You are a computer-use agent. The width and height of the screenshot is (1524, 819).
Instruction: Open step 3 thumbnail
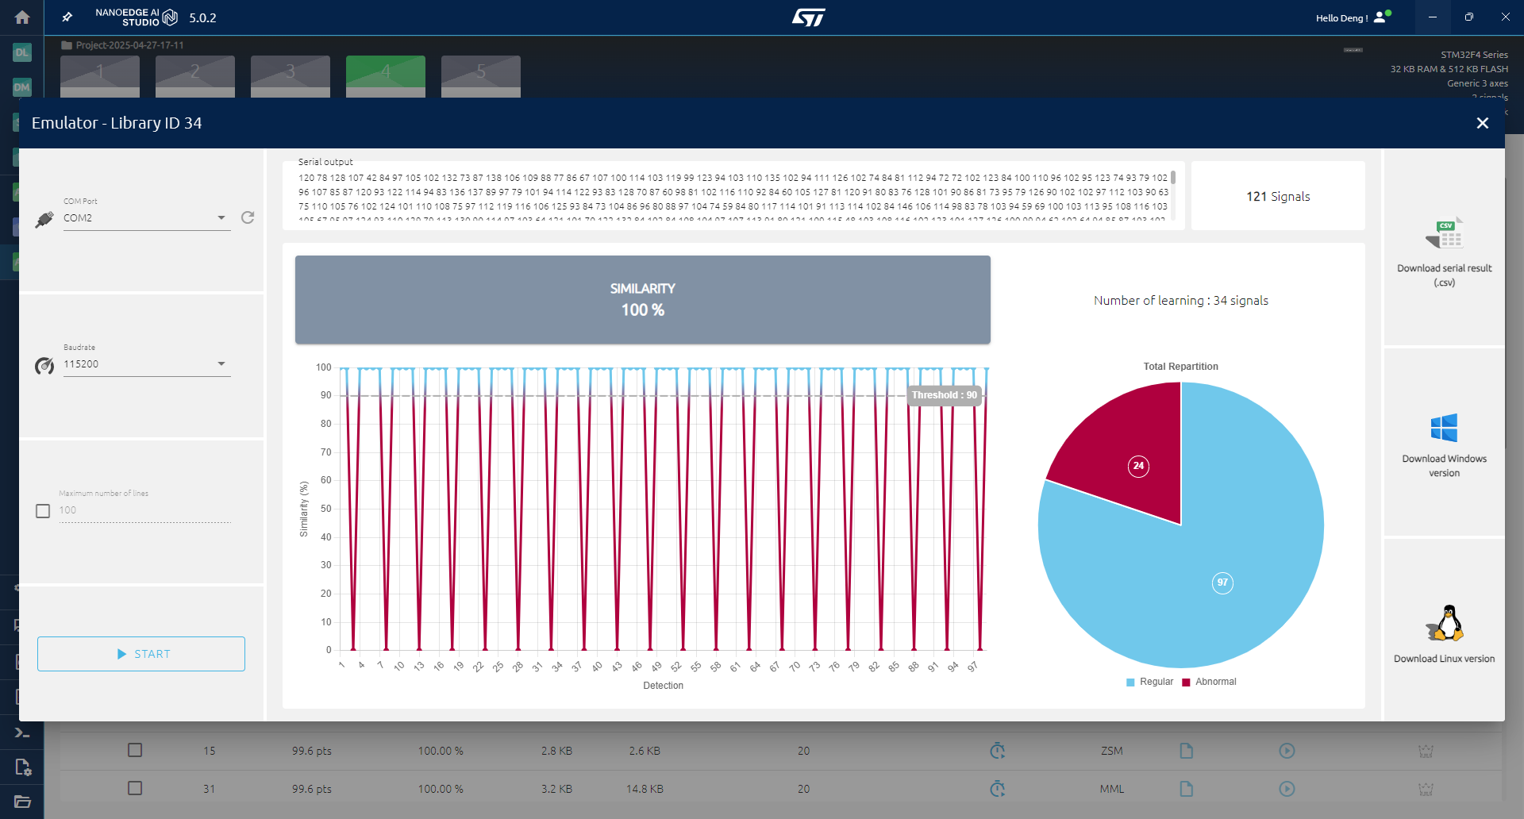(x=291, y=76)
